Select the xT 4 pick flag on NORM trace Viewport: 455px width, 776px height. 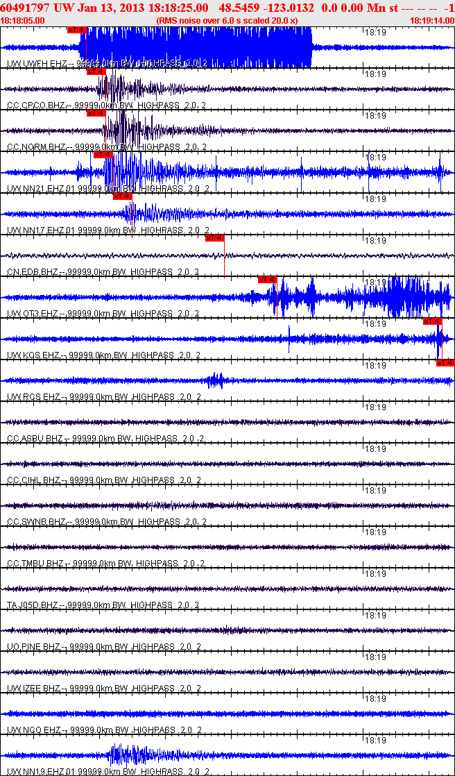[x=96, y=113]
